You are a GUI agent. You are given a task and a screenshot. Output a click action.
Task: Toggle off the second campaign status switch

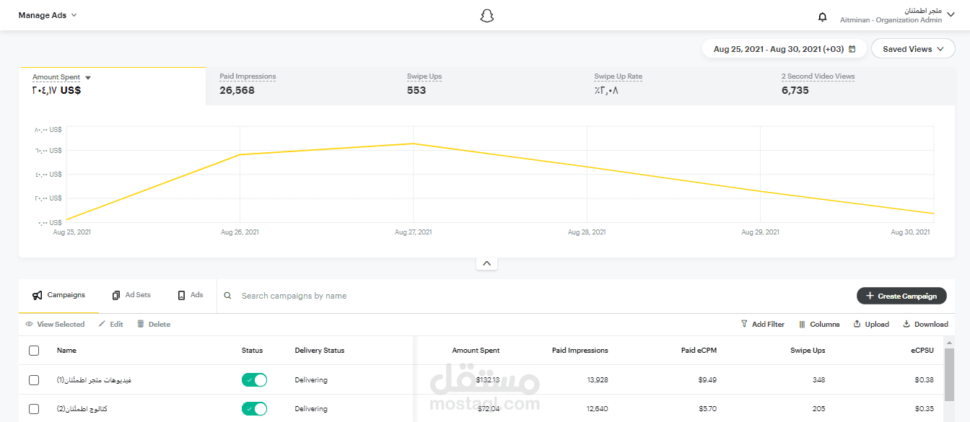pyautogui.click(x=254, y=408)
